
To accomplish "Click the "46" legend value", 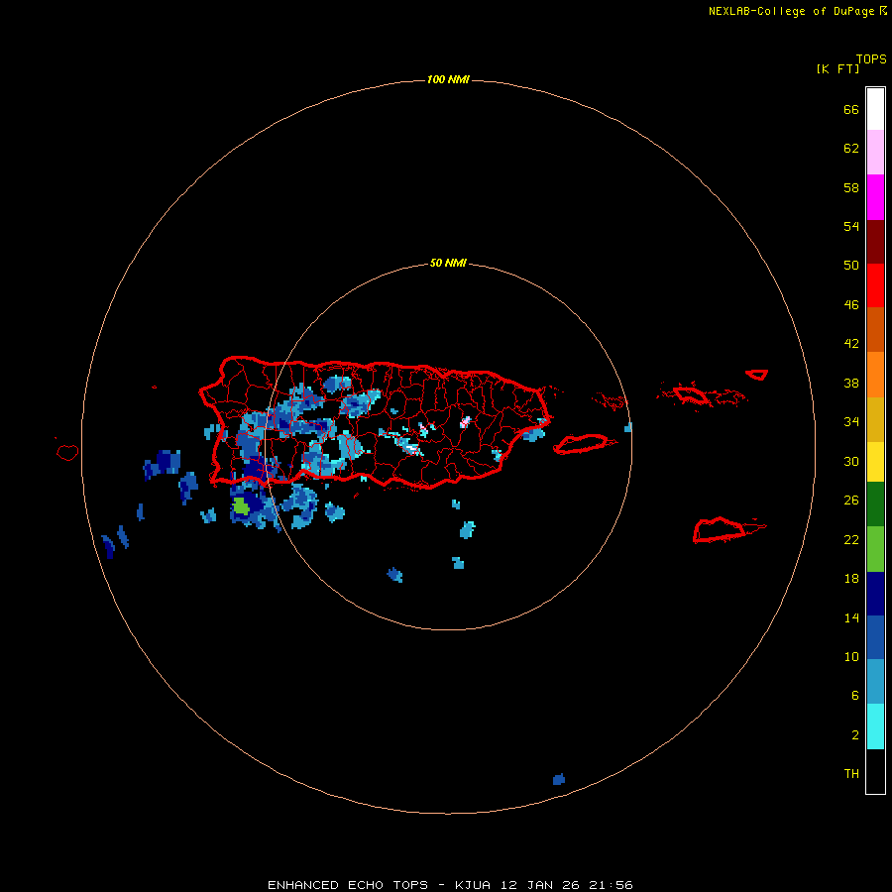I will [851, 305].
